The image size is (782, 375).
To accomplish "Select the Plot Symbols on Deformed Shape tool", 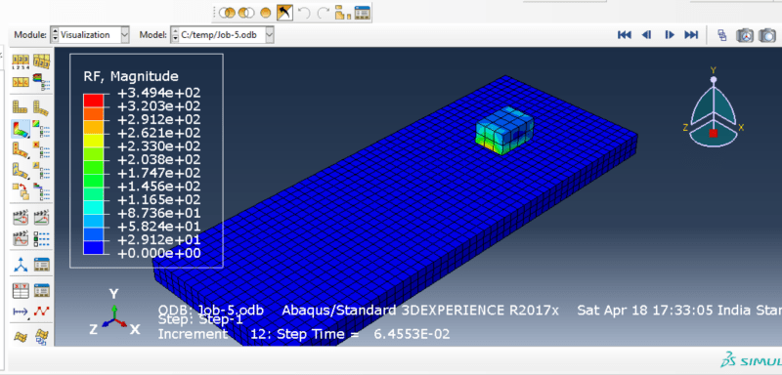I will [x=20, y=149].
